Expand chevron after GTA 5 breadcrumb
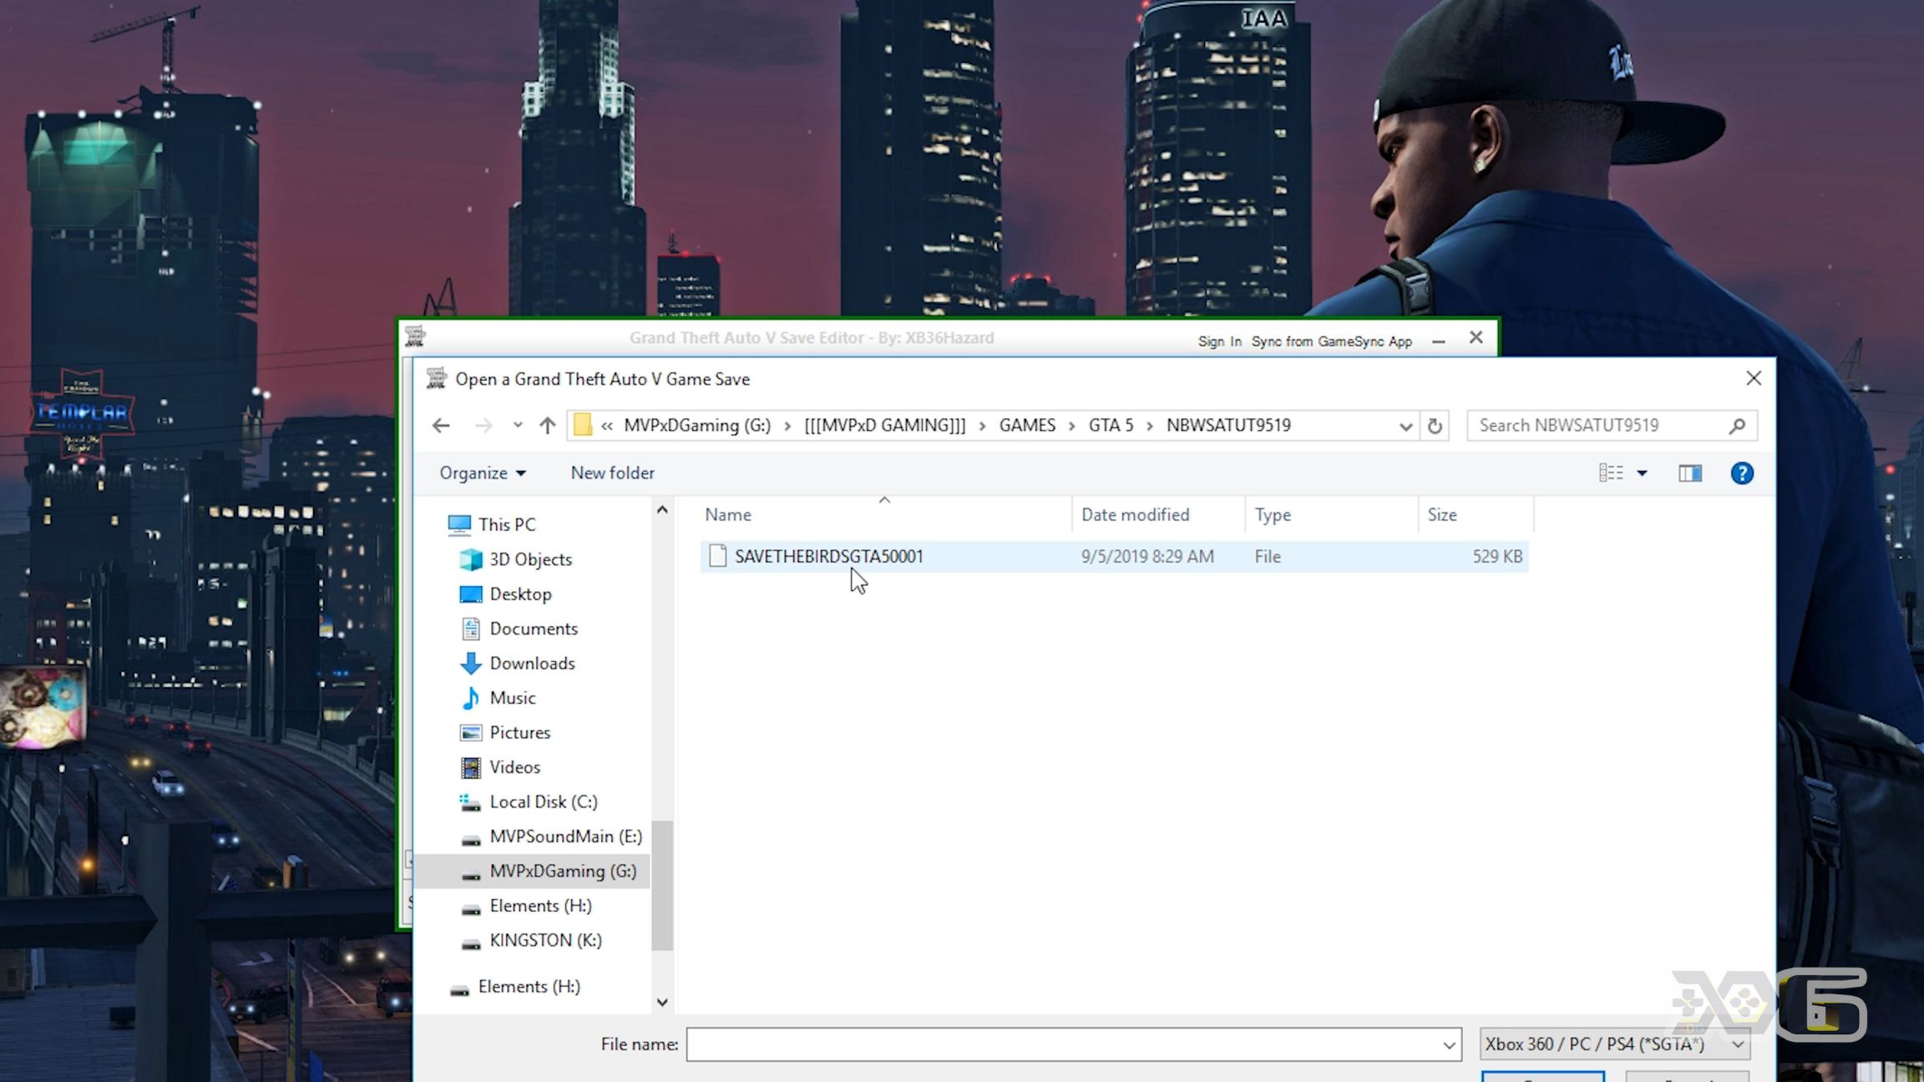 tap(1150, 426)
